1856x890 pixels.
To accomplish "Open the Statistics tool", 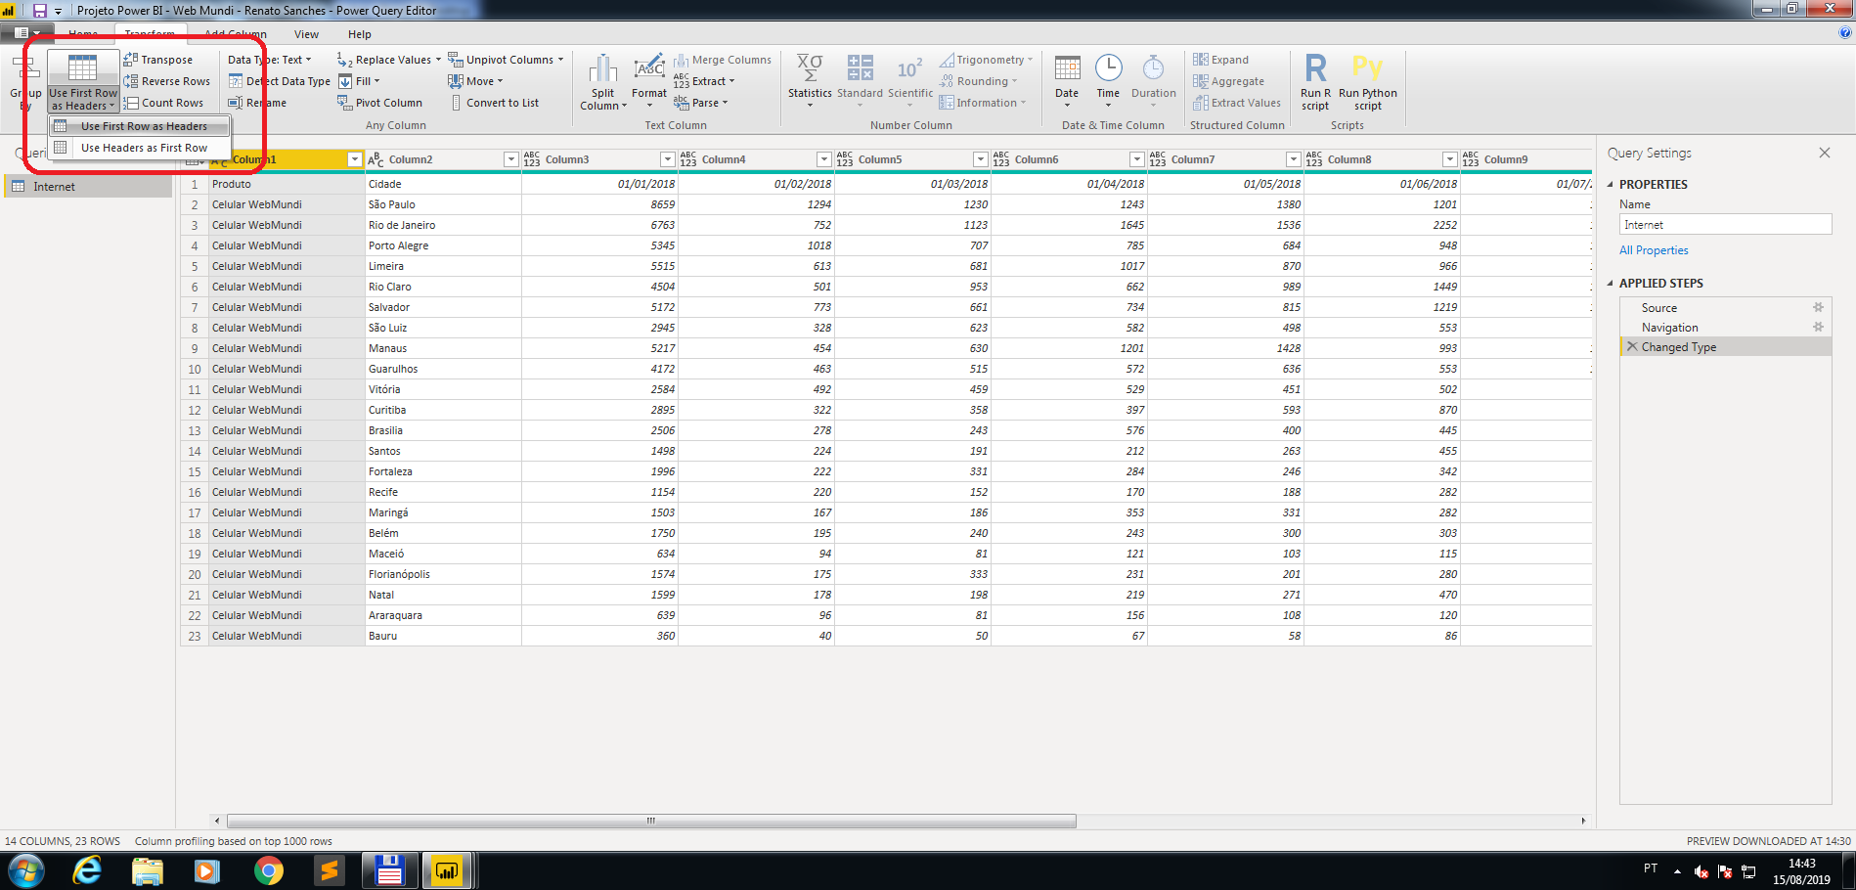I will 810,80.
